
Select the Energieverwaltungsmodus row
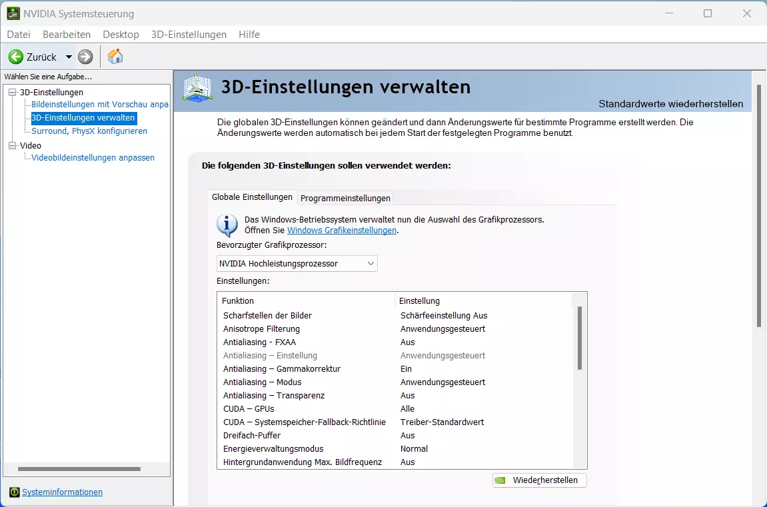point(394,449)
